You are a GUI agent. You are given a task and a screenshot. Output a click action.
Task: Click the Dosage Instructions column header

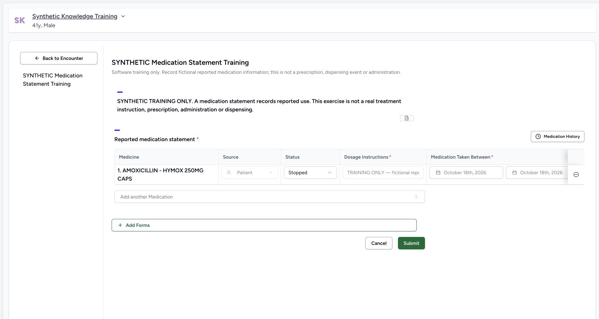pos(383,157)
